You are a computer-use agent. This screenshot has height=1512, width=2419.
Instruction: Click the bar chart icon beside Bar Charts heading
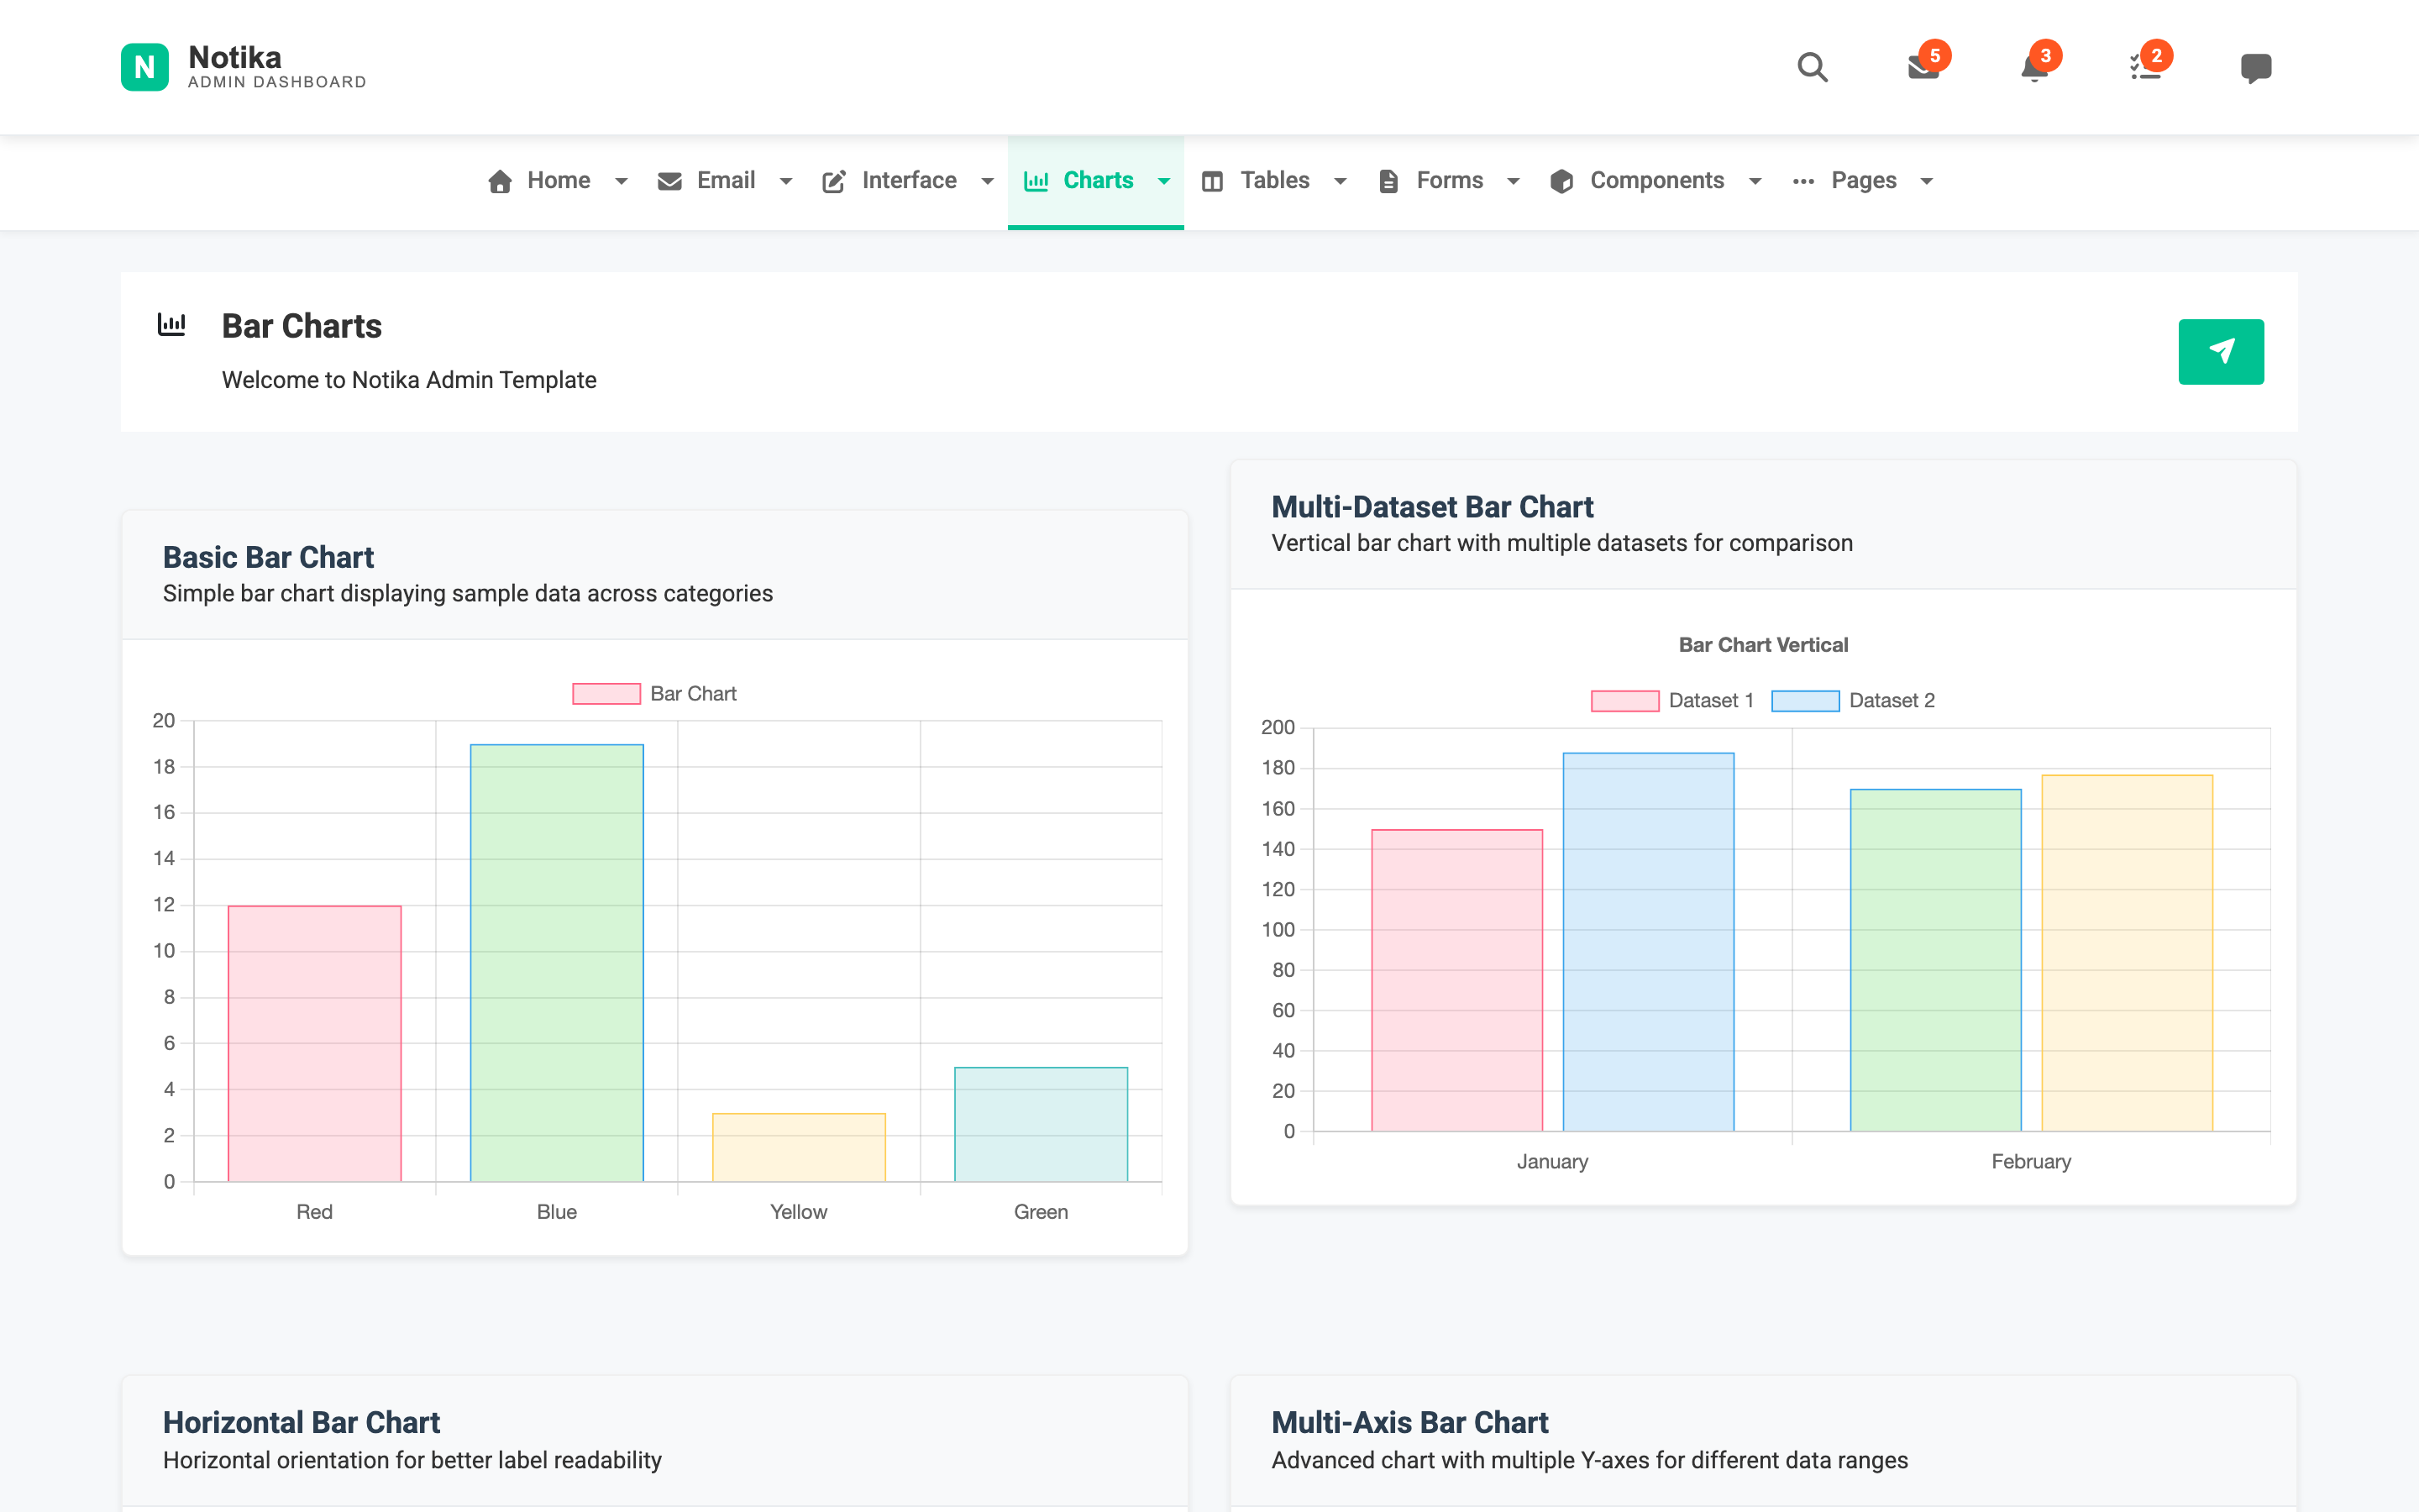172,324
